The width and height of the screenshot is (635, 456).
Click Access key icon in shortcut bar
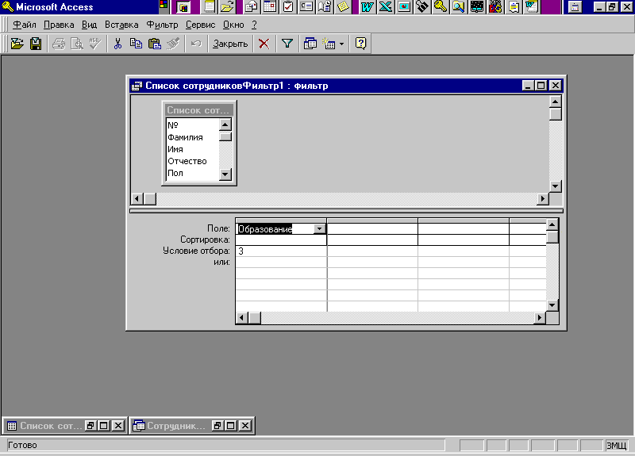pyautogui.click(x=441, y=7)
